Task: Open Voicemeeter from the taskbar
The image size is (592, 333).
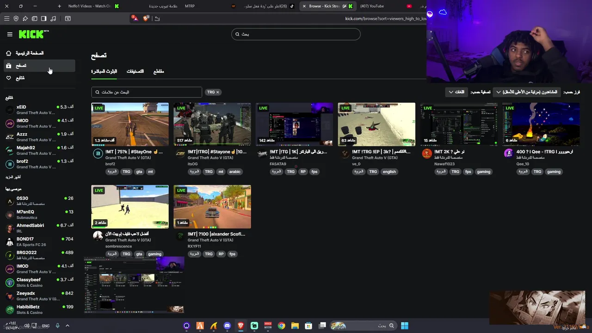Action: tap(268, 326)
